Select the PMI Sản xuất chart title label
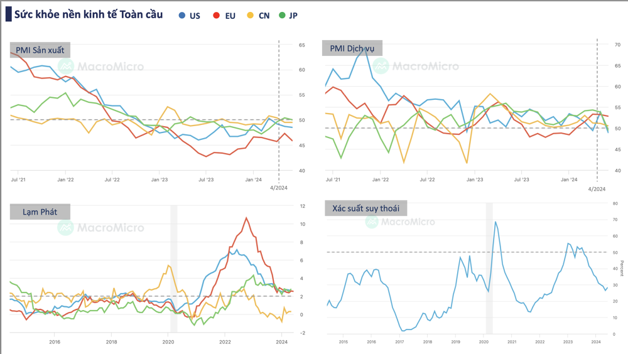Viewport: 628px width, 354px height. pyautogui.click(x=40, y=50)
